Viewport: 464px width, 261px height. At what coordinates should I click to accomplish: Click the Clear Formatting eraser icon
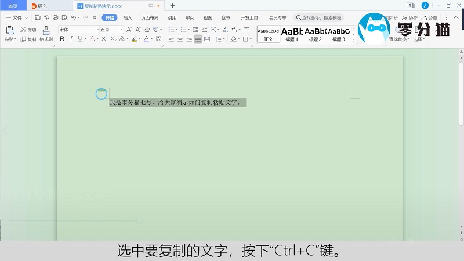pyautogui.click(x=147, y=30)
